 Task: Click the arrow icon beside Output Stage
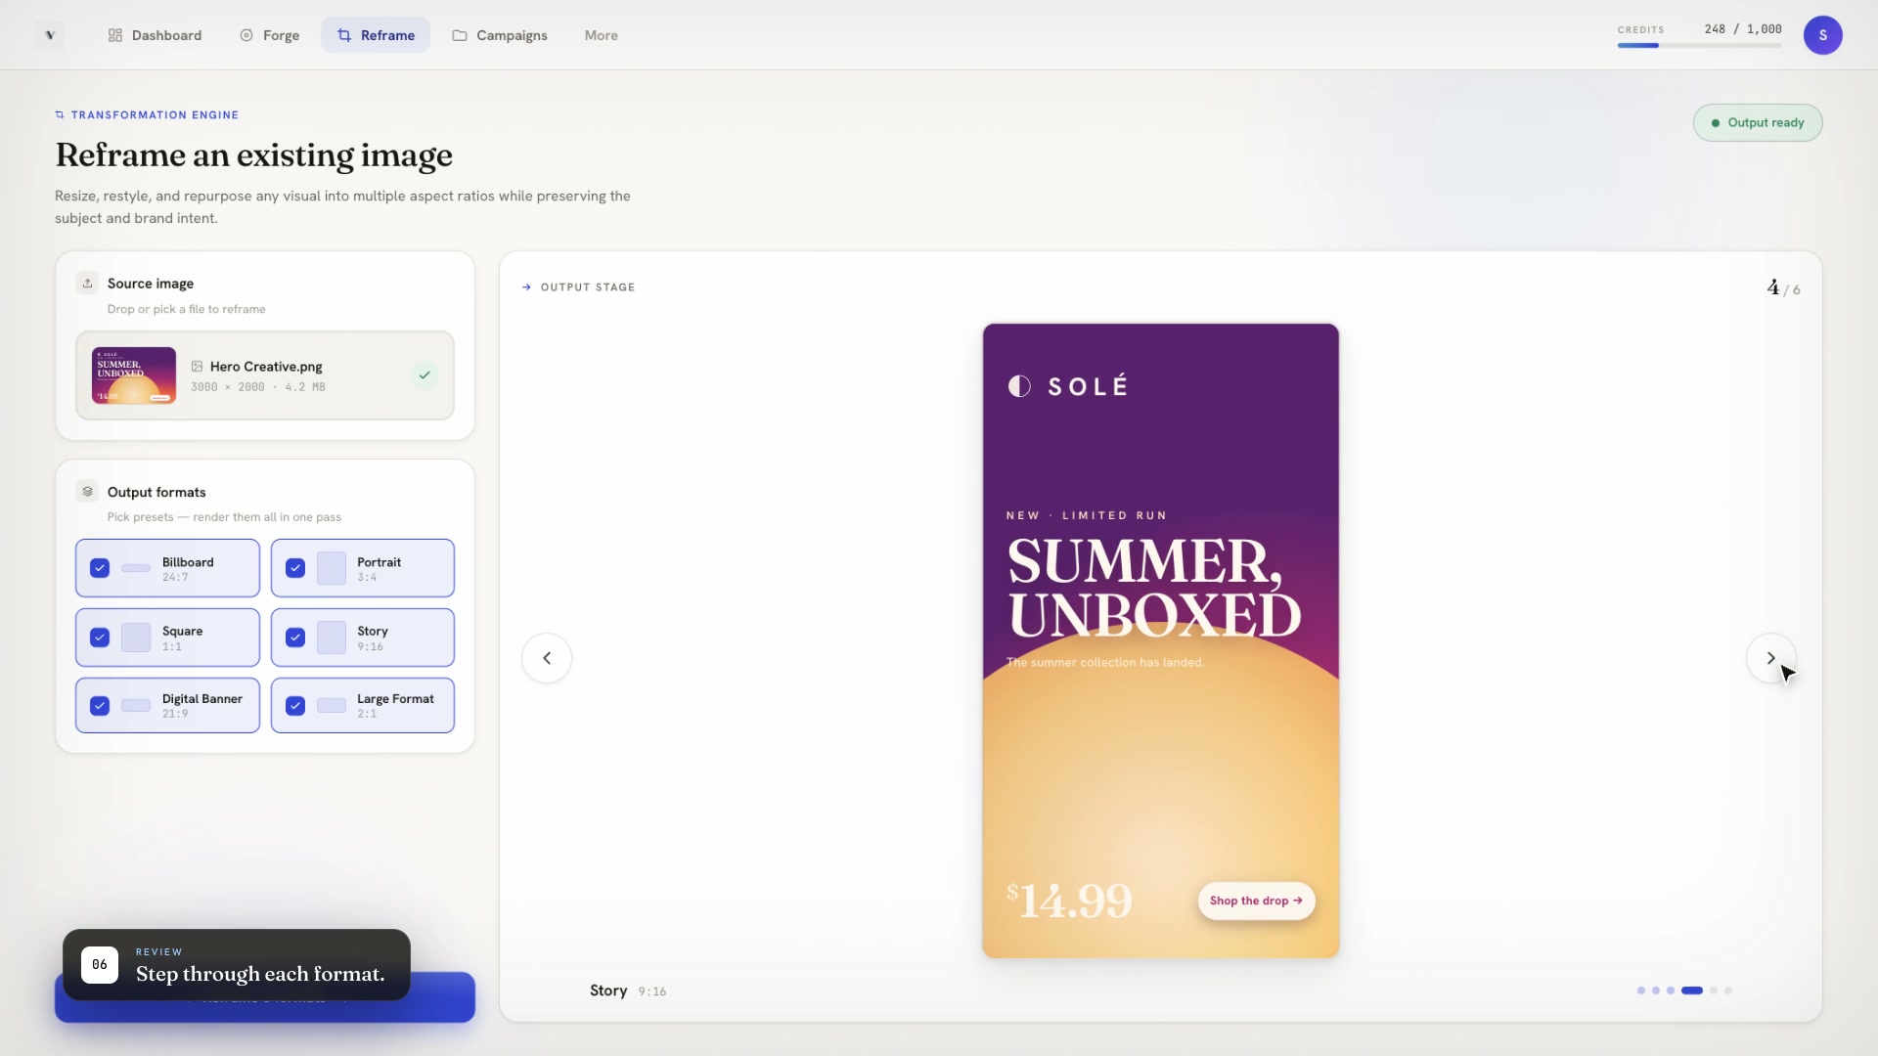(x=526, y=287)
